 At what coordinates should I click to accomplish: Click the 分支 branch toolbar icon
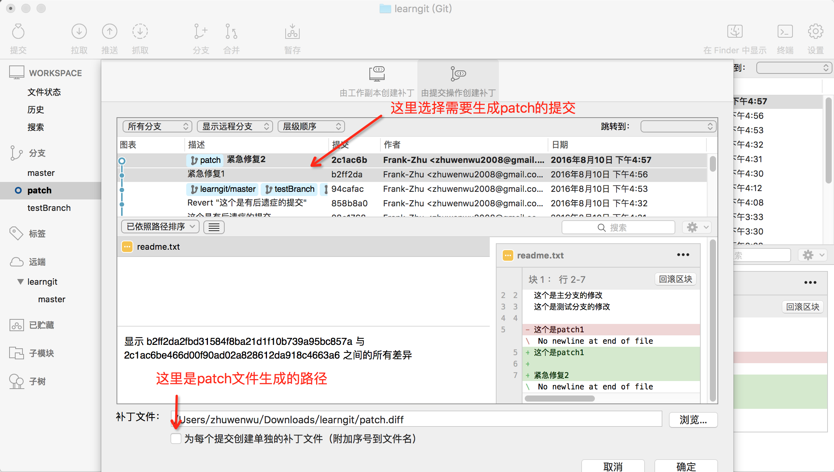point(201,32)
